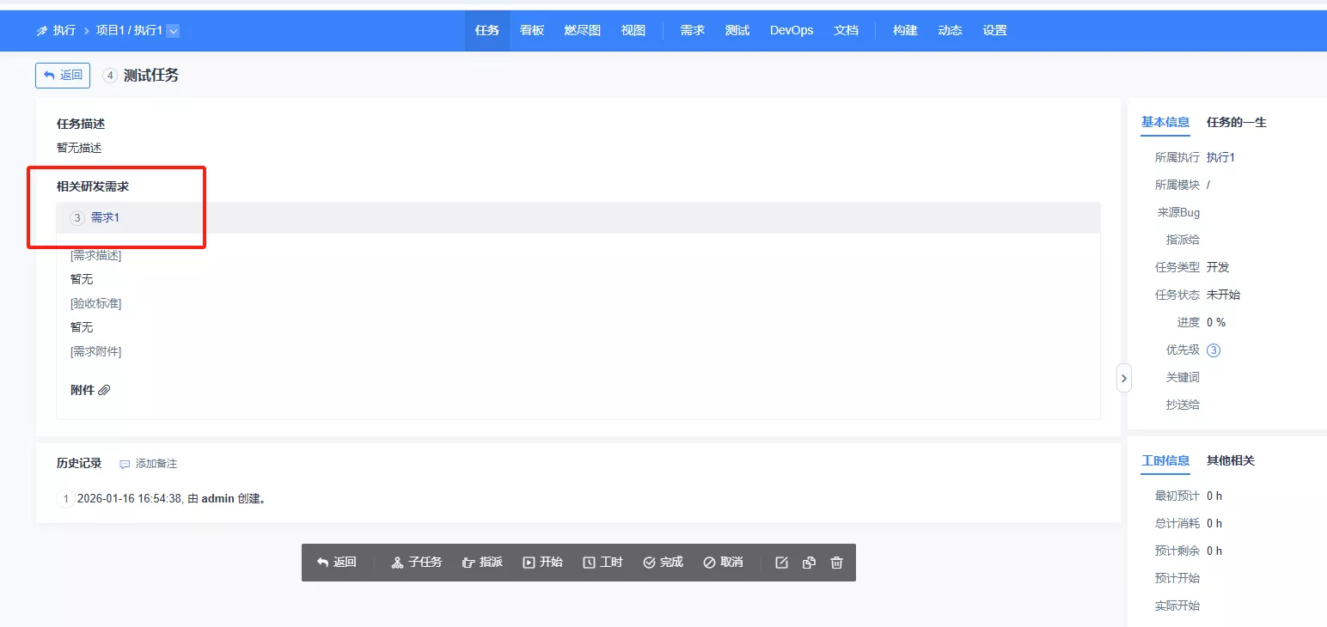
Task: Click the 暂无描述 text
Action: click(79, 148)
